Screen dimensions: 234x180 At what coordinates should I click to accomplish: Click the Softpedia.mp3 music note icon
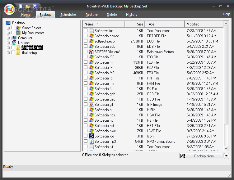click(x=91, y=141)
